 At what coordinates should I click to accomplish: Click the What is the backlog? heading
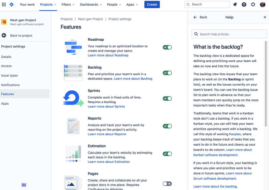click(x=218, y=47)
